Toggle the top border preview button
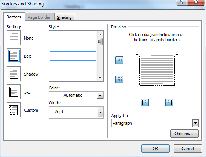 pyautogui.click(x=119, y=60)
